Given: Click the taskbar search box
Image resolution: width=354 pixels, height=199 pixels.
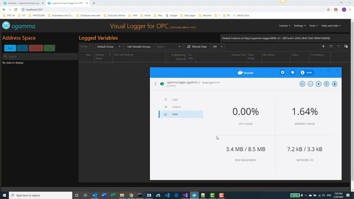Looking at the screenshot, I should pyautogui.click(x=40, y=195).
